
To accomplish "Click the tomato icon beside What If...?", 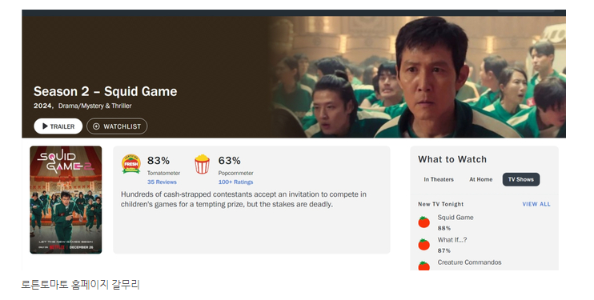I will click(424, 244).
